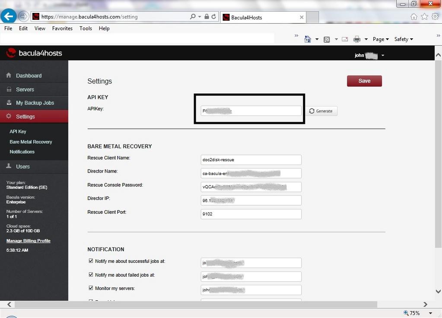Click the browser address bar URL
The image size is (442, 318).
89,16
